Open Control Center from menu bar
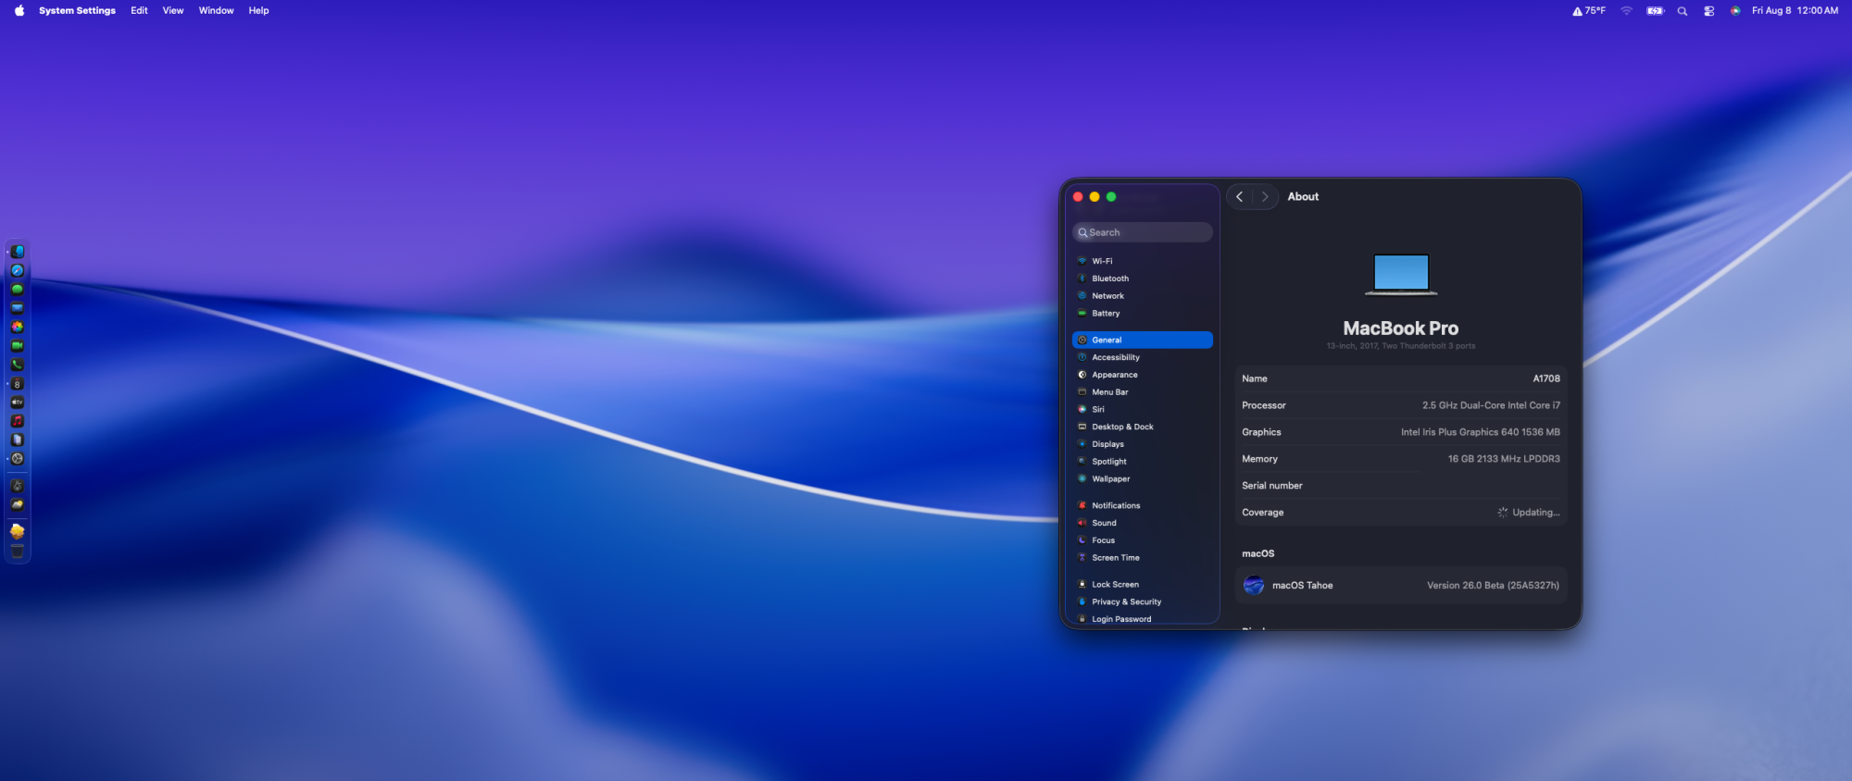1852x781 pixels. [x=1708, y=10]
